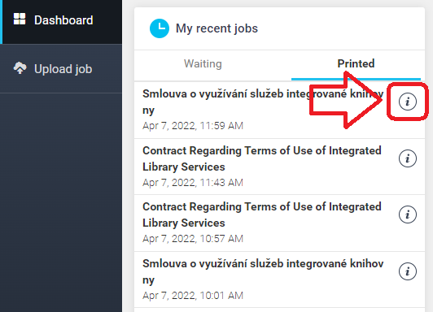View info icon for 10:01 AM job
Image resolution: width=433 pixels, height=312 pixels.
408,271
